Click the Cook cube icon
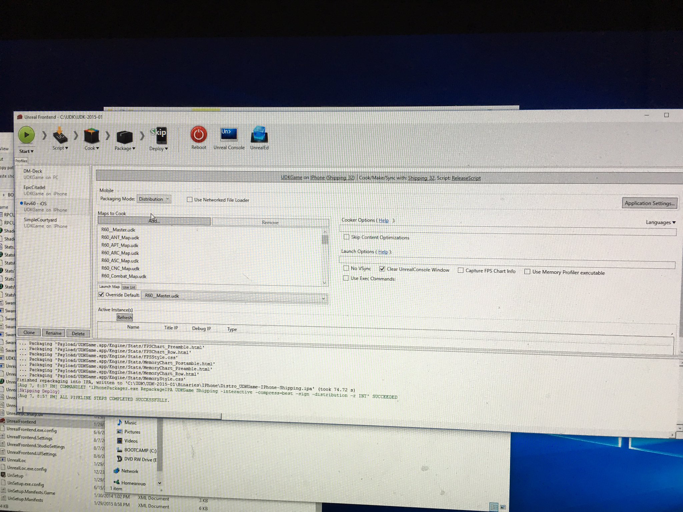 coord(91,136)
